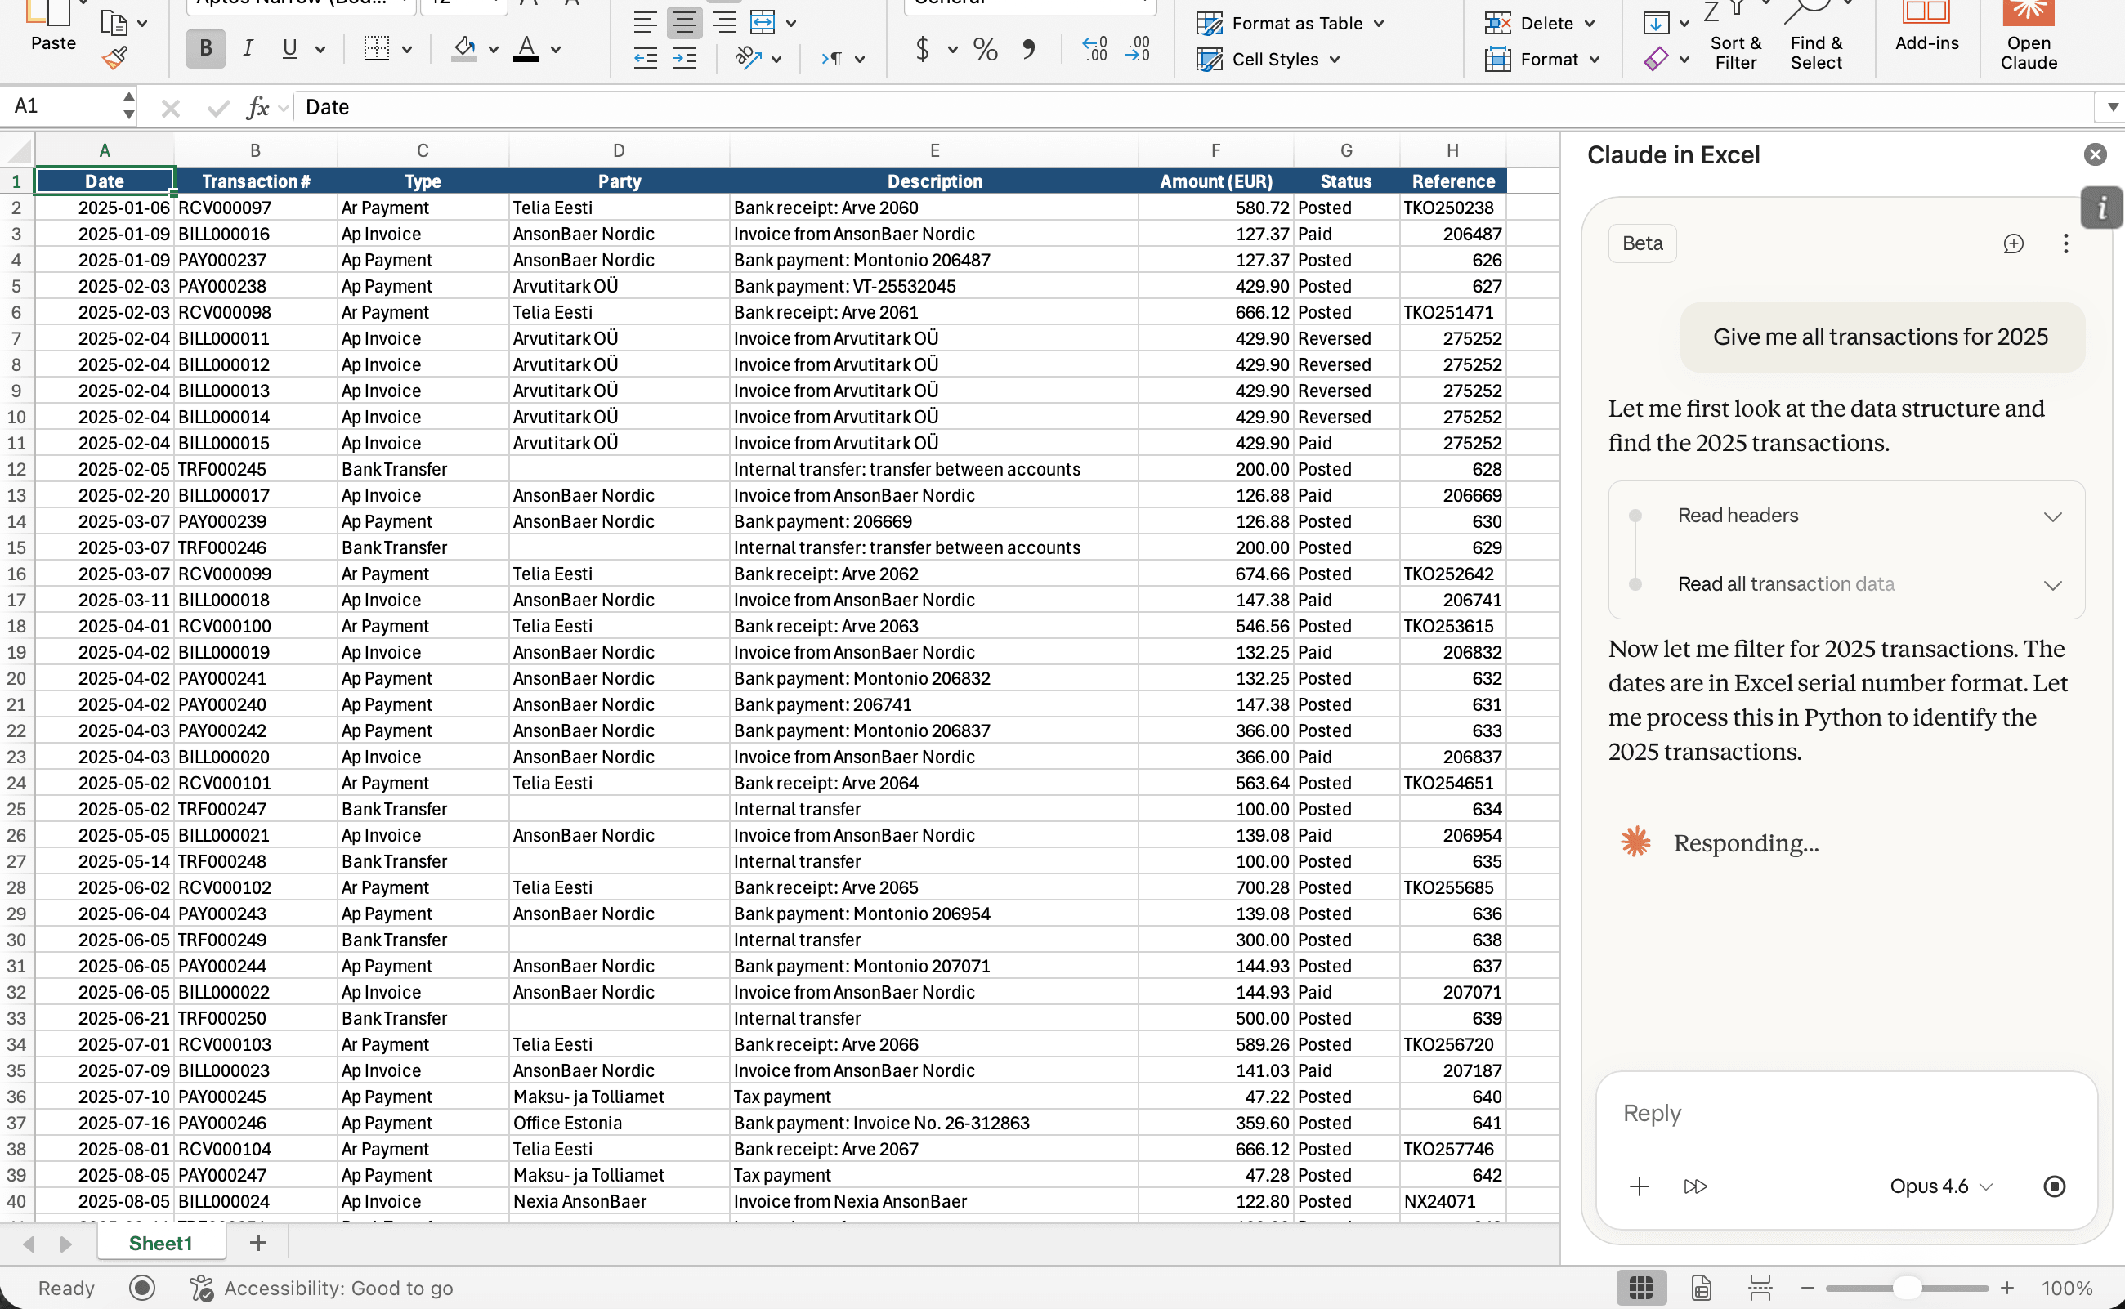This screenshot has width=2125, height=1309.
Task: Stop Claude's current response
Action: click(x=2053, y=1186)
